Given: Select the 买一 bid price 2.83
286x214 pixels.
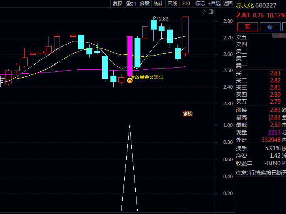Looking at the screenshot, I should 275,73.
